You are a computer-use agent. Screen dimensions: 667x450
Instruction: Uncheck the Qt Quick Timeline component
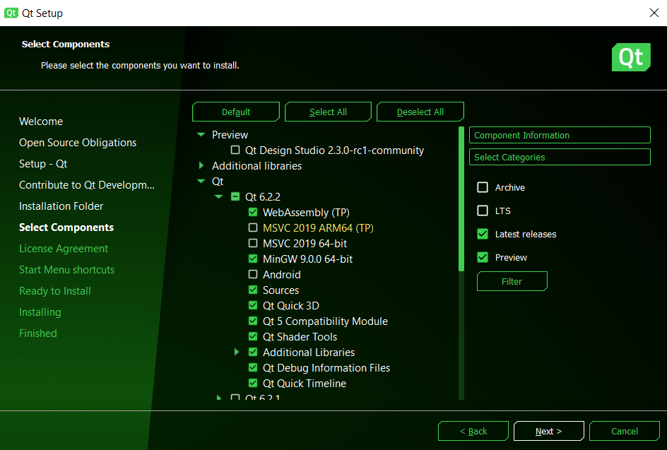[253, 383]
